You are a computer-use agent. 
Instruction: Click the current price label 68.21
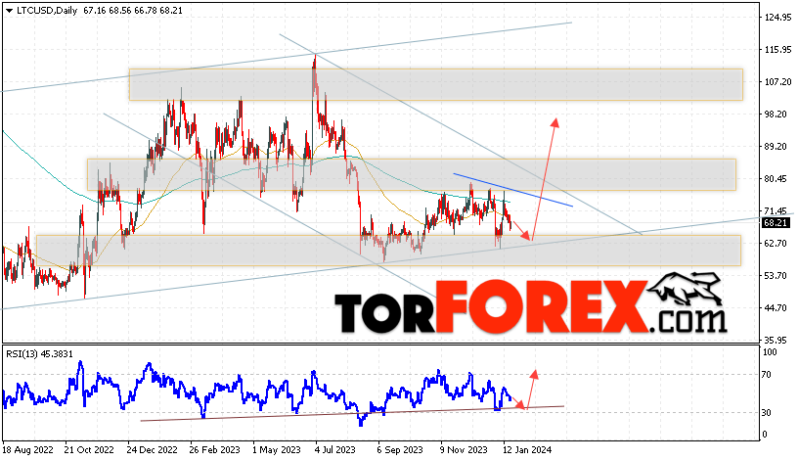[776, 222]
